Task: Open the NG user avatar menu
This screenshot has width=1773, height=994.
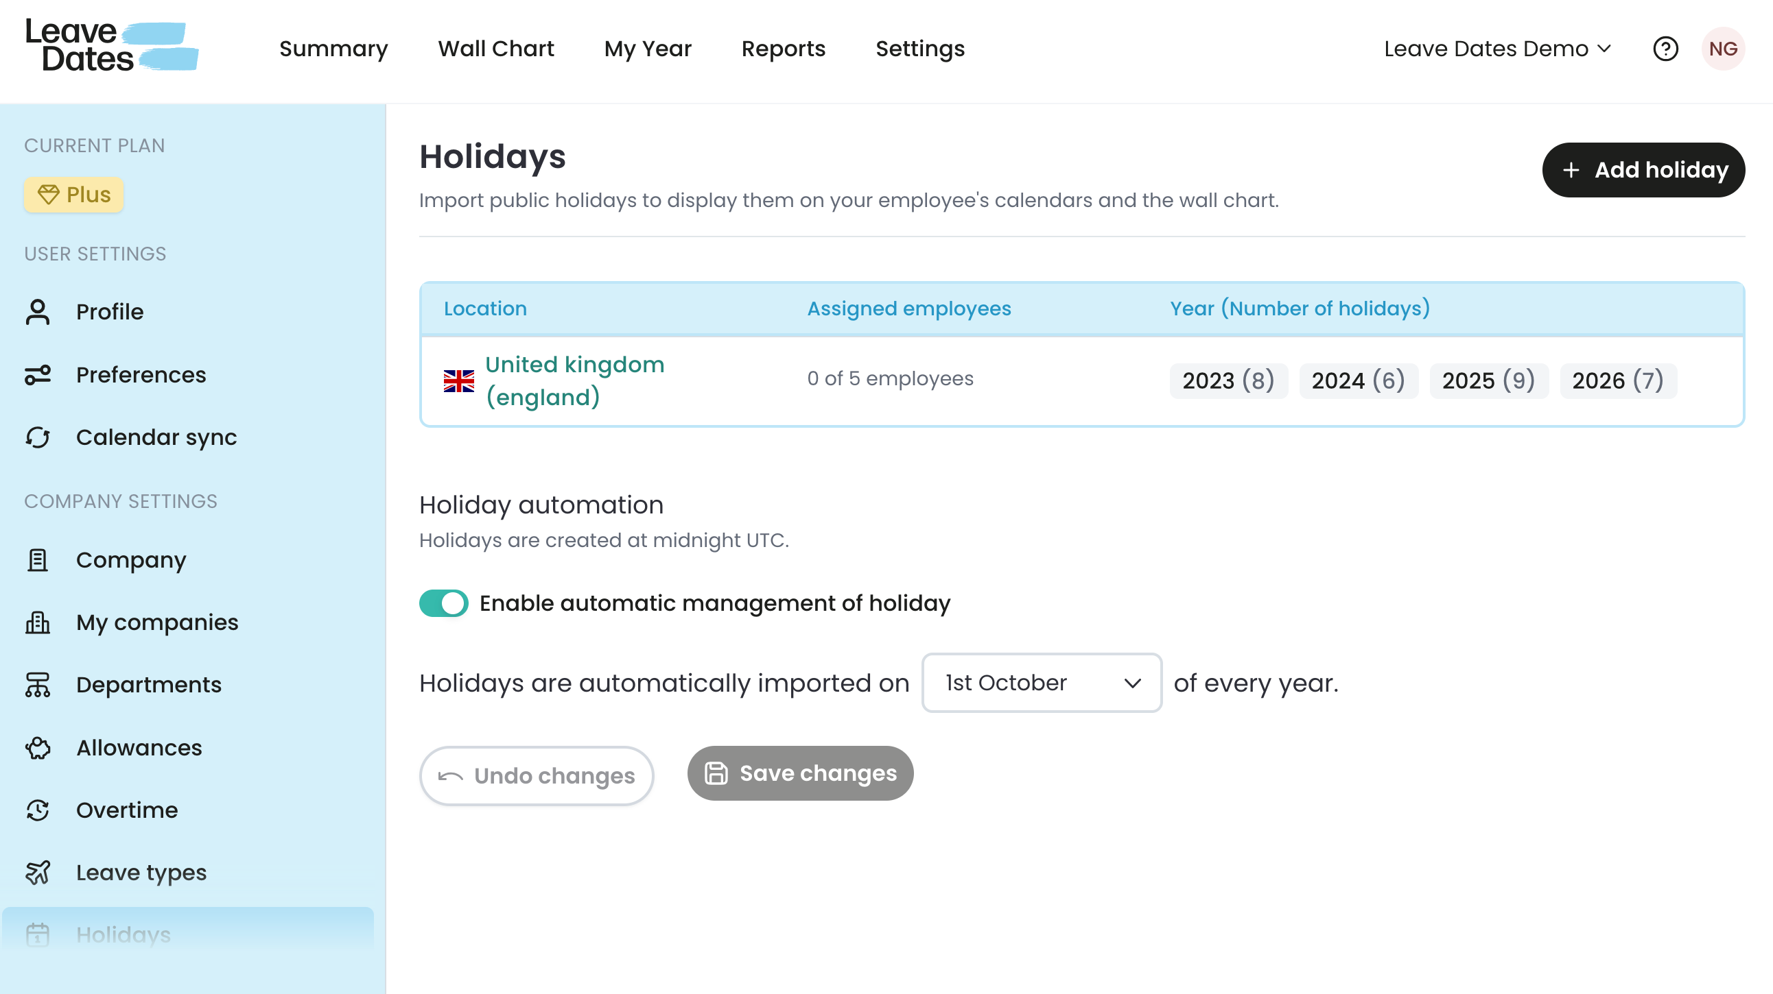Action: [1723, 49]
